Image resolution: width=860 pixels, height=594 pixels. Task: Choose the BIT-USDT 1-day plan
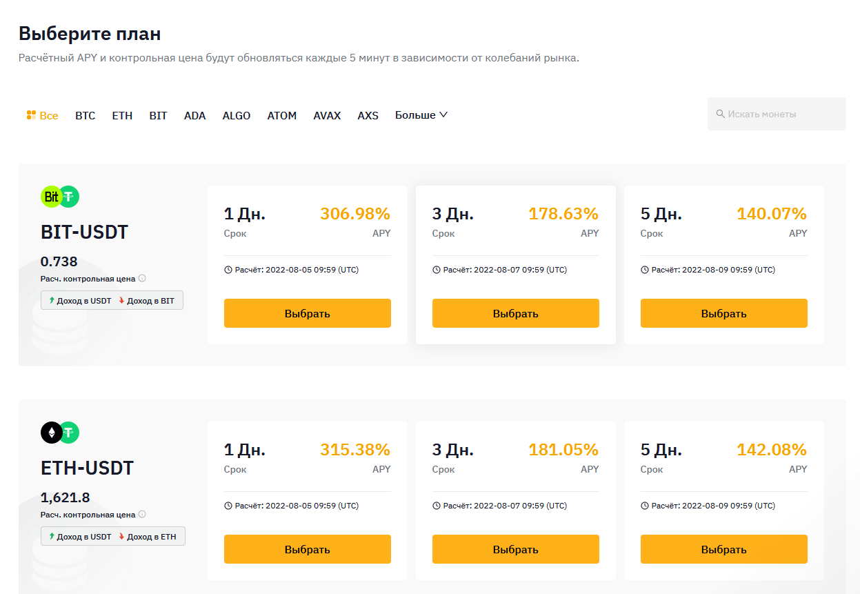point(307,313)
